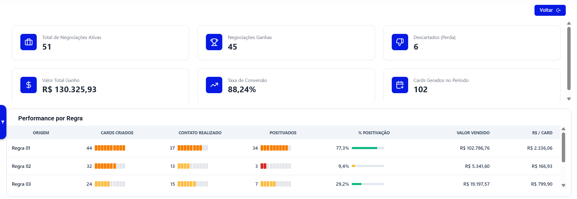Image resolution: width=577 pixels, height=199 pixels.
Task: Sort by CARDS CRIADOS column header
Action: 117,133
